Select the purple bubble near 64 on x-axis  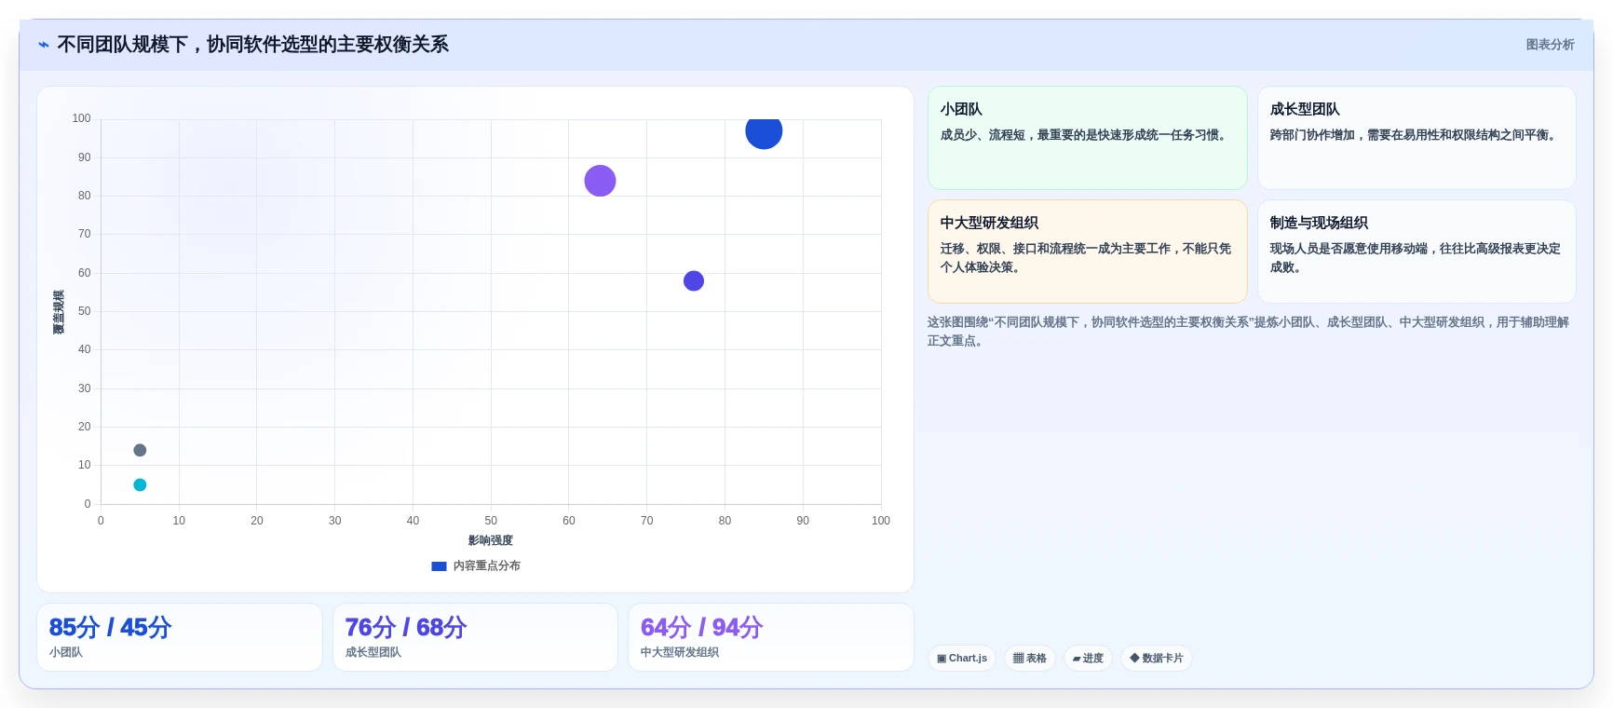600,181
